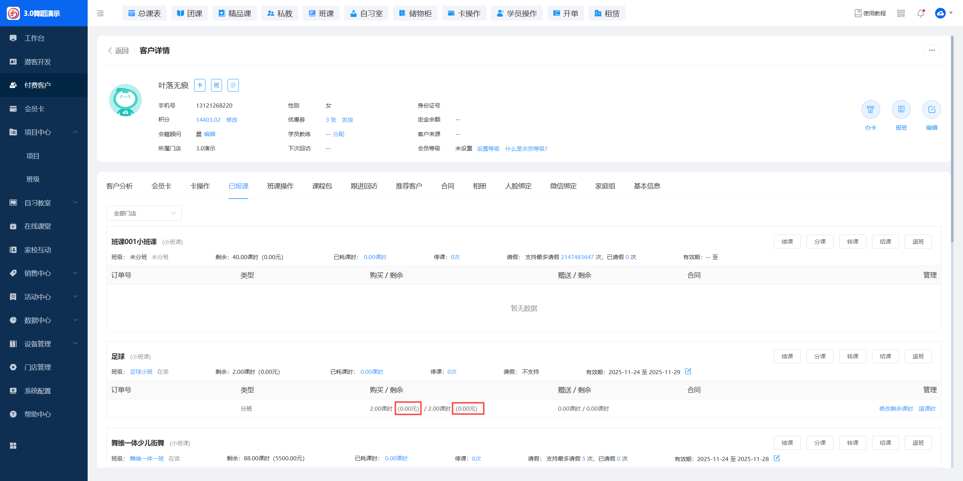This screenshot has width=963, height=481.
Task: Open the notification bell icon
Action: tap(920, 14)
